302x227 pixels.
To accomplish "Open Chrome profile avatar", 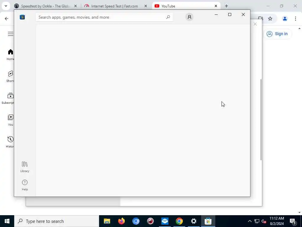I will (285, 19).
